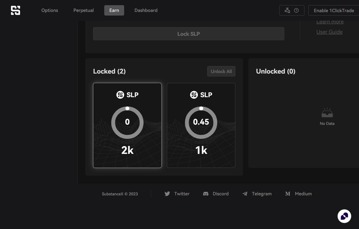Click the Lock SLP button

(189, 34)
